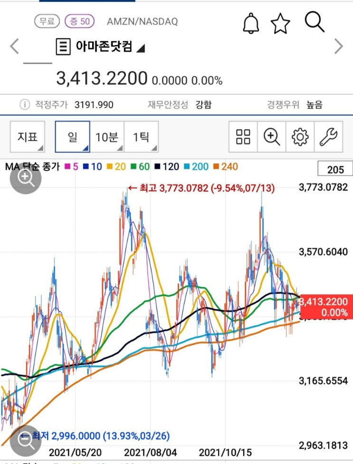
Task: Click the MA 5 pink legend swatch
Action: tap(68, 167)
